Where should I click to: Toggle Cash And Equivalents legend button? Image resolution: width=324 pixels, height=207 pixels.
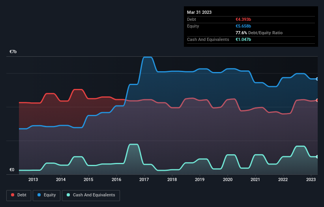91,195
